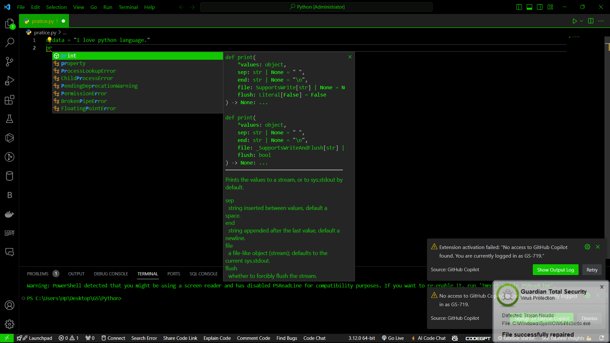The image size is (610, 343).
Task: Select the property autocomplete suggestion
Action: [138, 64]
